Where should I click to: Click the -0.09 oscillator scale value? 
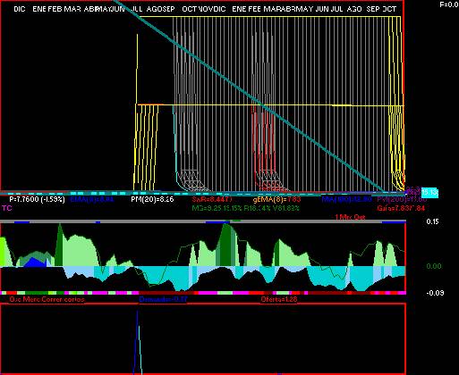click(435, 293)
